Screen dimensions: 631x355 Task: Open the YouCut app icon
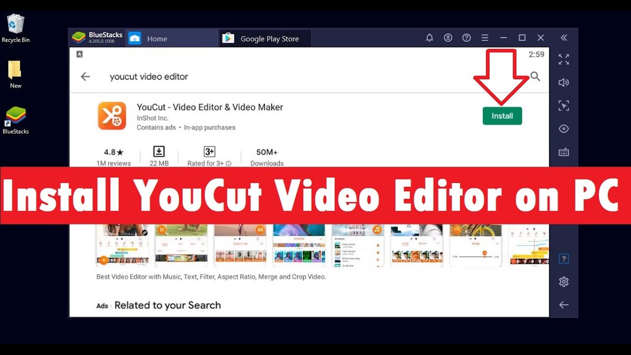112,116
